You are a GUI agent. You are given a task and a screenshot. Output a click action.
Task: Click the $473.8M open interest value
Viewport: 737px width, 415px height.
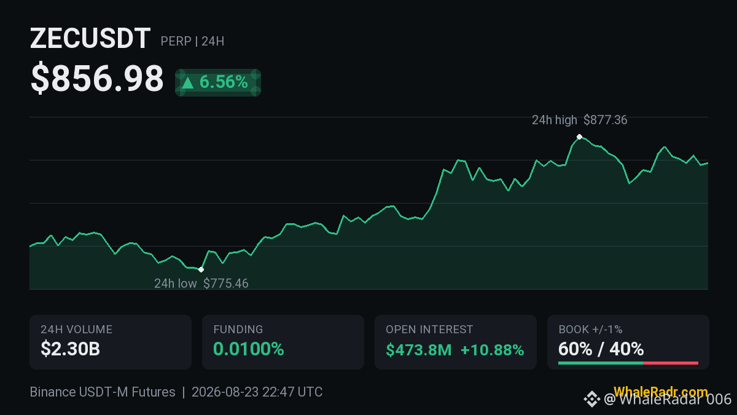pos(419,350)
